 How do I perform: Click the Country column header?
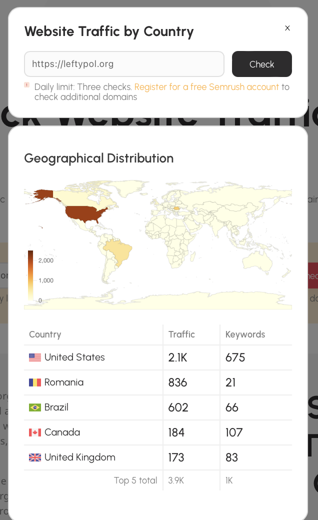click(x=45, y=334)
